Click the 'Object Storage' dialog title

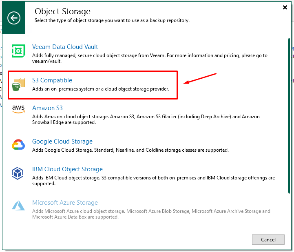tap(62, 11)
